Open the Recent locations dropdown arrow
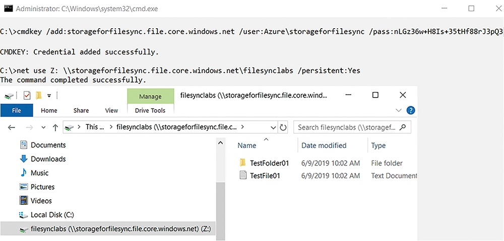This screenshot has height=241, width=504. [43, 127]
